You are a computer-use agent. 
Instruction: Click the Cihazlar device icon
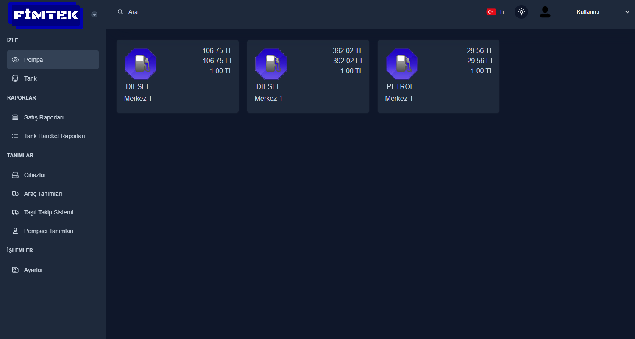(x=15, y=175)
